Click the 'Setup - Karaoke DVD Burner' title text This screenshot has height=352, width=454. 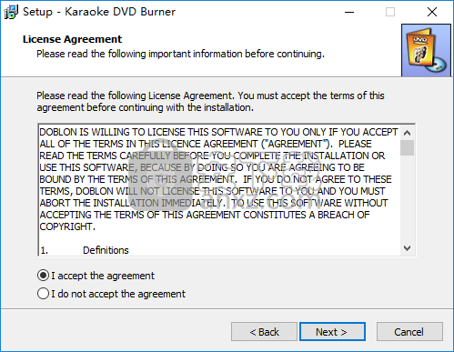[99, 12]
